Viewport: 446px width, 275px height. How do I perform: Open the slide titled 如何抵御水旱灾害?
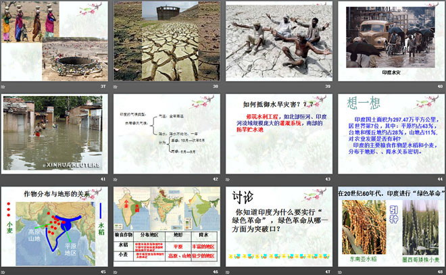pyautogui.click(x=278, y=134)
